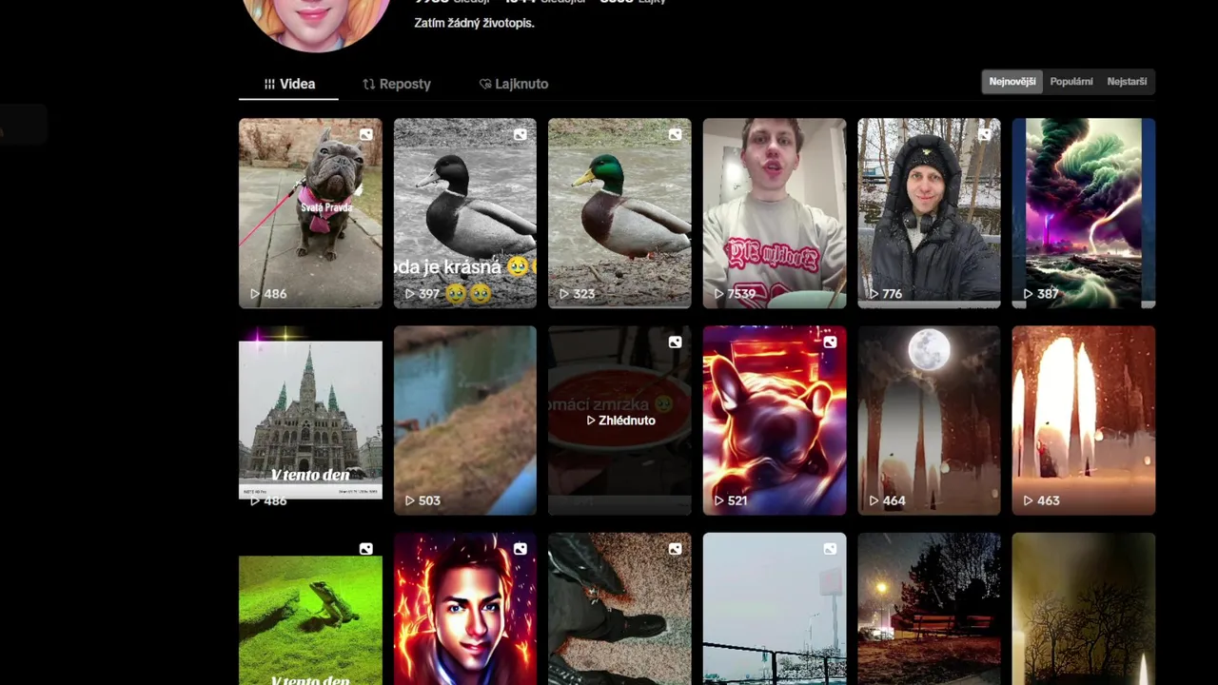Screen dimensions: 1218x685
Task: Click play icon next to Zhlédnuto label
Action: point(591,421)
